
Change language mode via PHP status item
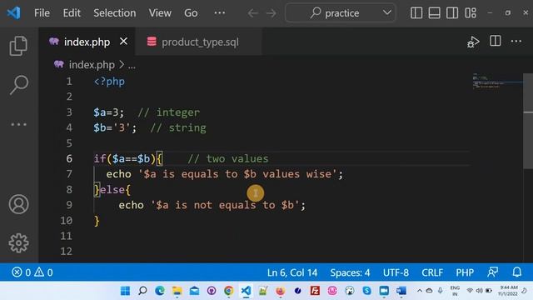pos(465,272)
